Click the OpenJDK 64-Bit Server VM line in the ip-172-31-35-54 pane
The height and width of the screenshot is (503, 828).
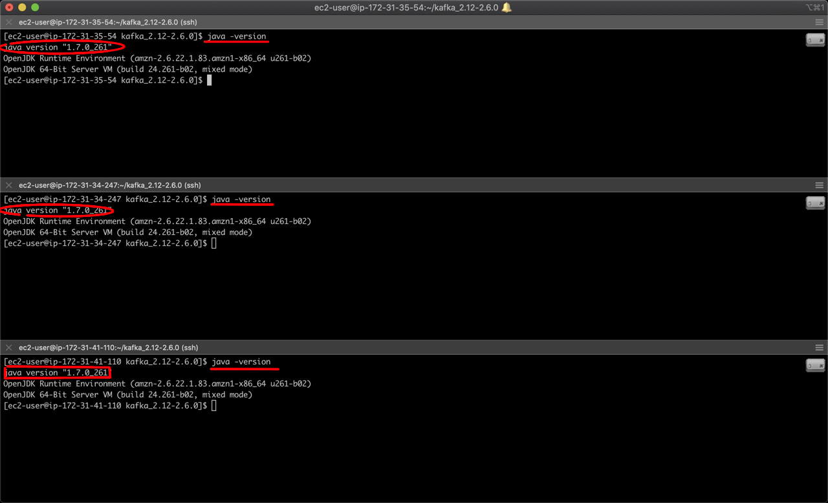pos(128,69)
